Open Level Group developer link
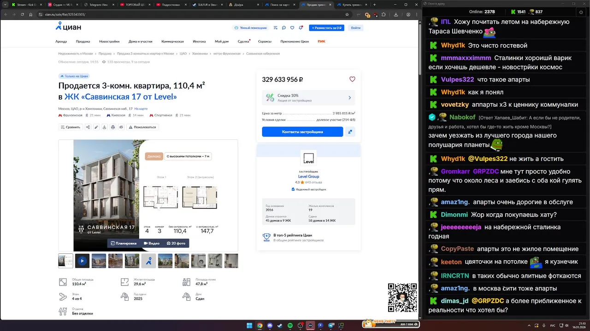 pyautogui.click(x=308, y=177)
